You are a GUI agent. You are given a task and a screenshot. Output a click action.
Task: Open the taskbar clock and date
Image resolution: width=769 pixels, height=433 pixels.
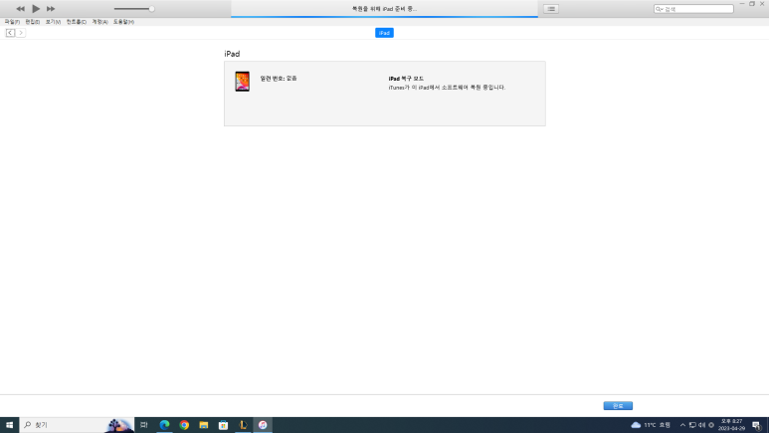point(732,425)
